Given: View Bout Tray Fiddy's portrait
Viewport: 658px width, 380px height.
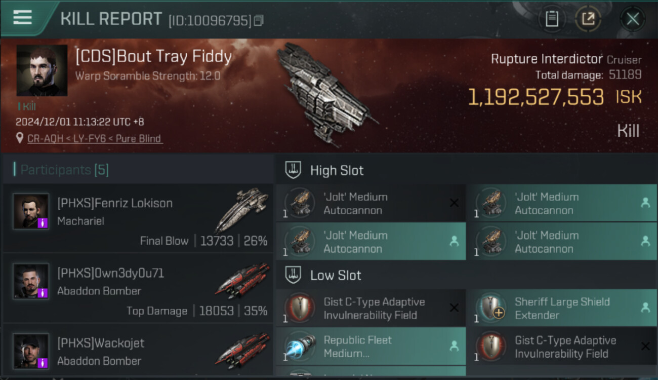Looking at the screenshot, I should (42, 70).
